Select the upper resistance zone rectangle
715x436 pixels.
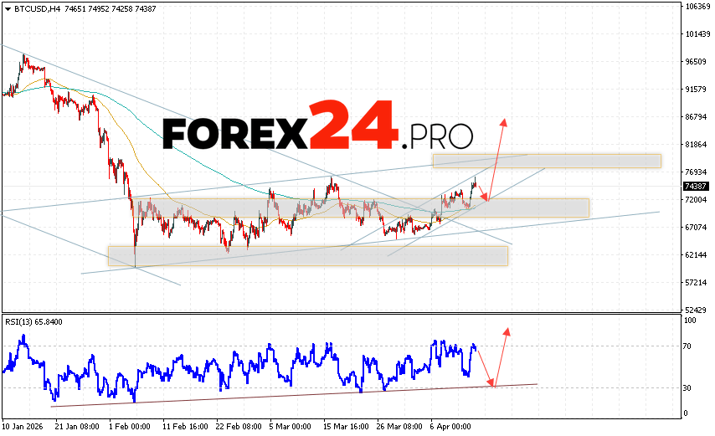[x=546, y=161]
